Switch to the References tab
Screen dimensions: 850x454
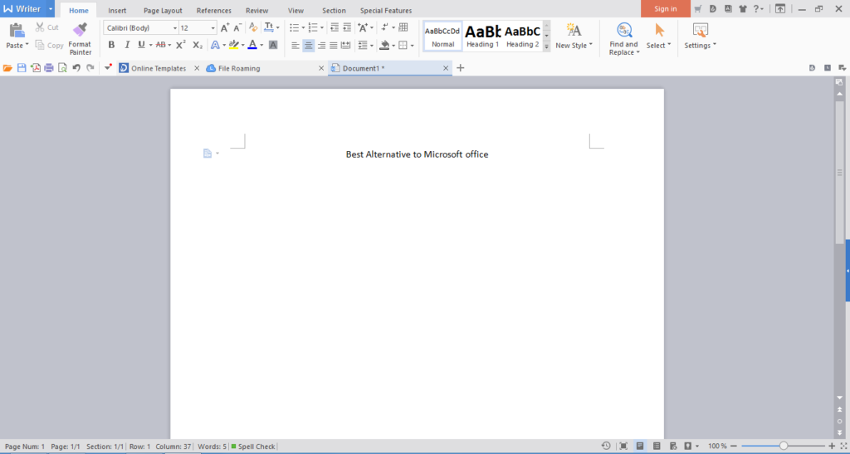click(x=213, y=10)
